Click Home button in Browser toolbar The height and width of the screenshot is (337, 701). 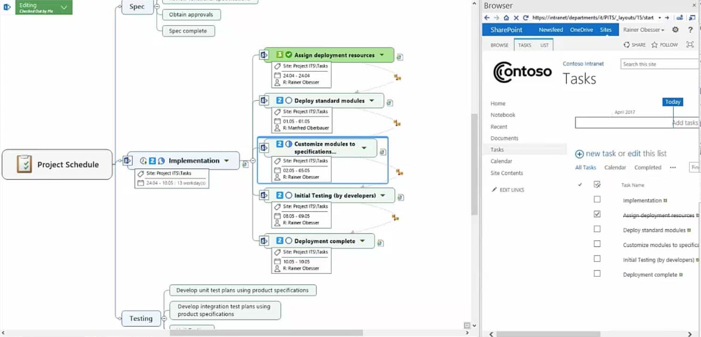point(506,18)
